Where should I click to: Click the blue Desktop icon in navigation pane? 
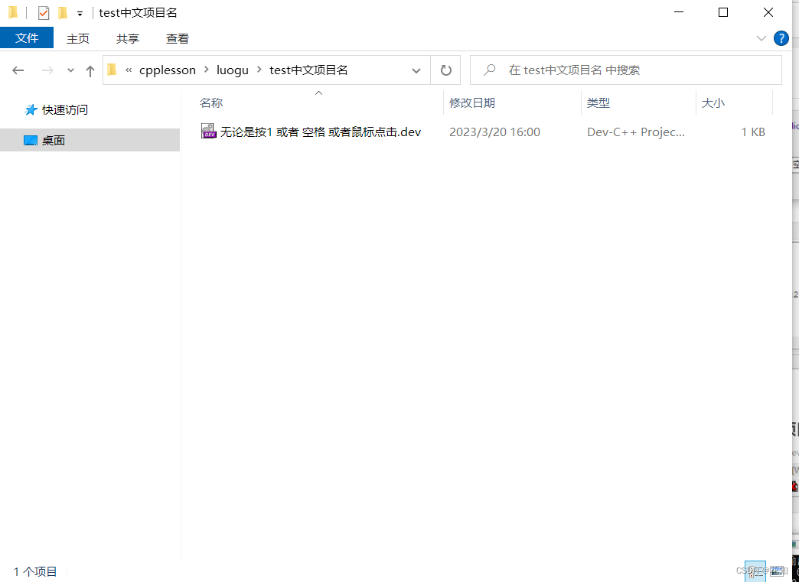(31, 141)
